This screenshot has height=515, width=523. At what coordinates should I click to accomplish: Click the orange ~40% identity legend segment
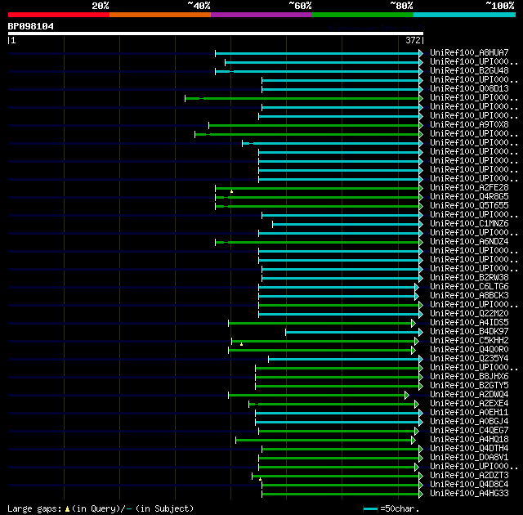point(160,15)
